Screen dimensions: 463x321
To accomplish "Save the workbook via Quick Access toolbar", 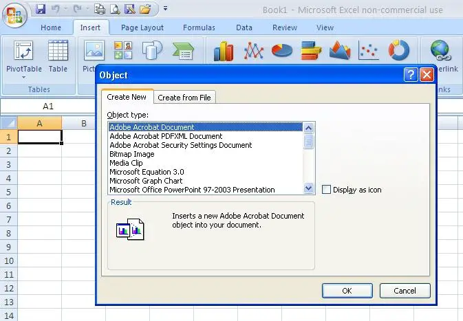I will [41, 9].
